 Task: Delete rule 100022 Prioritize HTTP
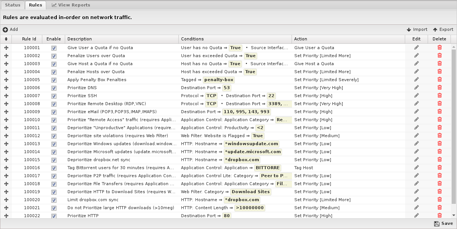tap(439, 215)
